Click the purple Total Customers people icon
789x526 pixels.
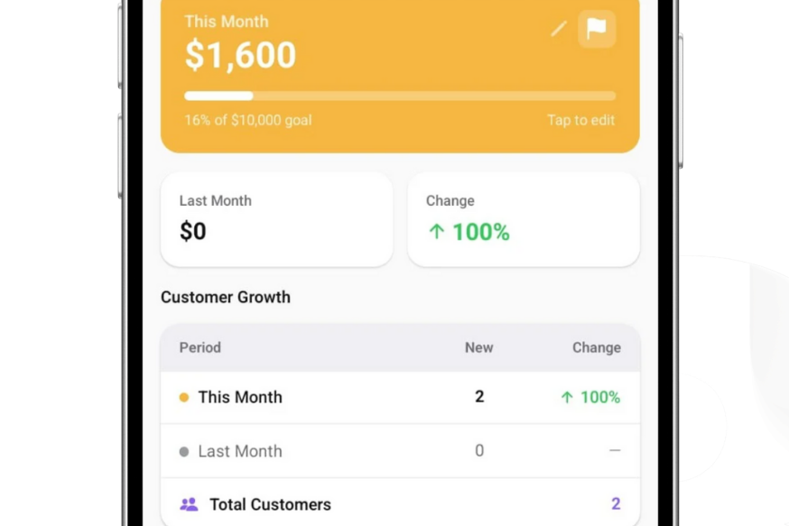point(189,504)
